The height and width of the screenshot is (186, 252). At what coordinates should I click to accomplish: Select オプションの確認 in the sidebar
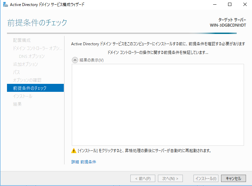point(27,80)
